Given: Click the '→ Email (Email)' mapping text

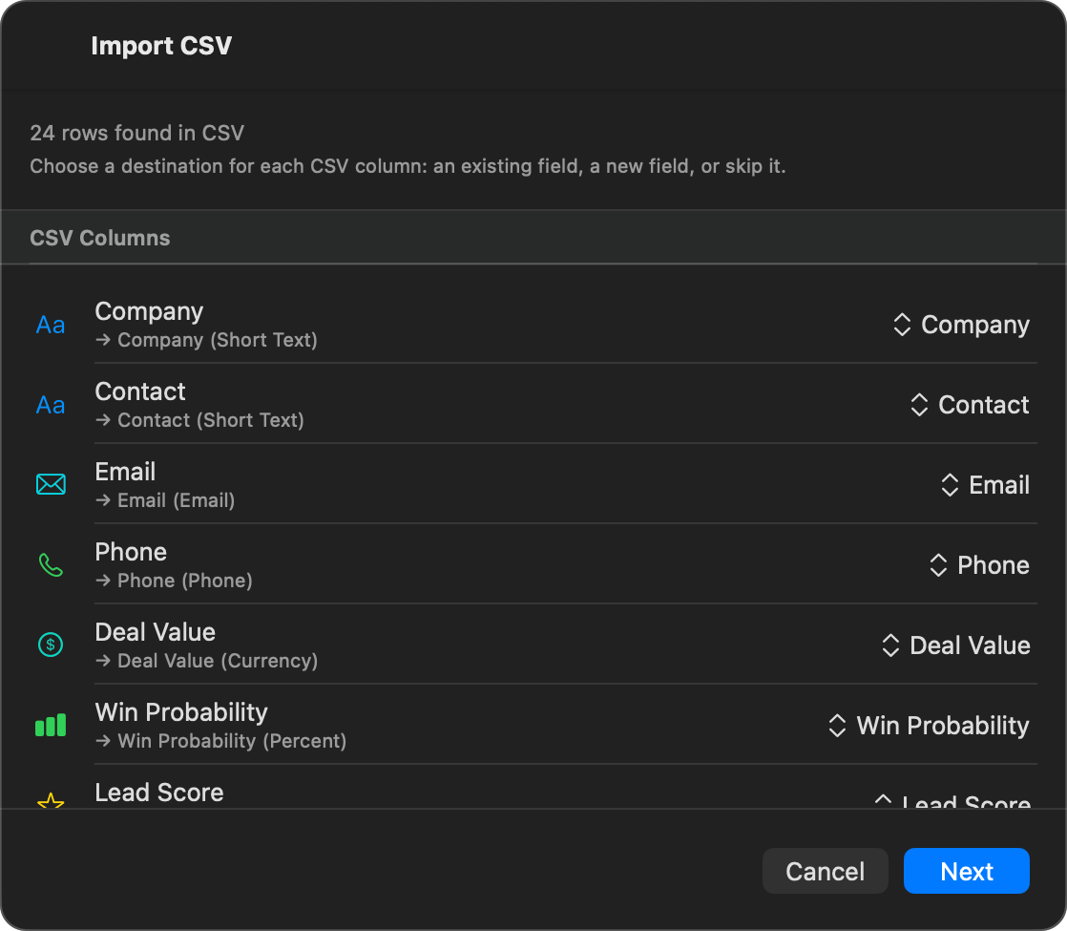Looking at the screenshot, I should click(165, 500).
